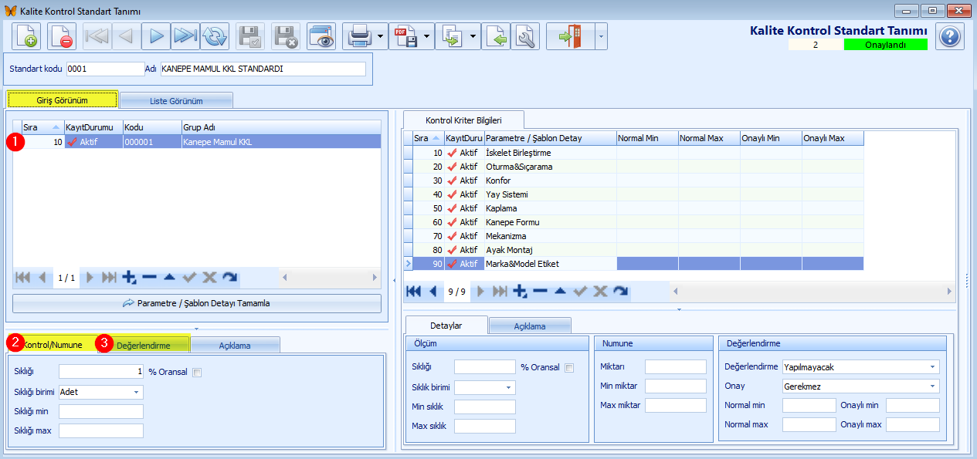Open the preview window eye icon
The height and width of the screenshot is (459, 977).
321,36
